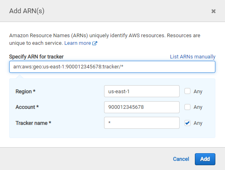Click the Account * field label
The image size is (225, 170).
tap(27, 107)
